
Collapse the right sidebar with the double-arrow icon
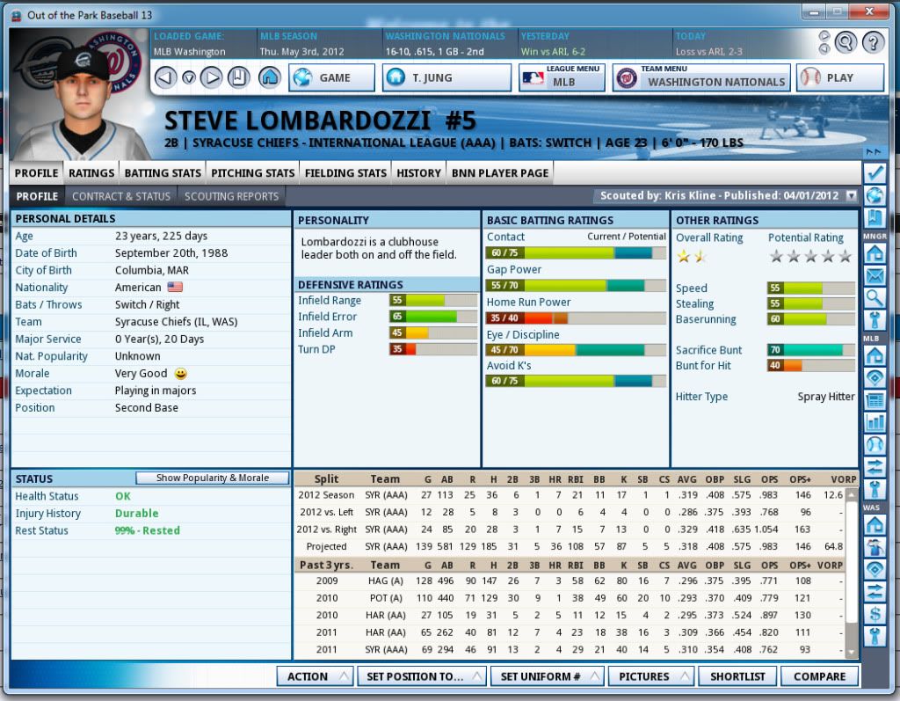874,152
